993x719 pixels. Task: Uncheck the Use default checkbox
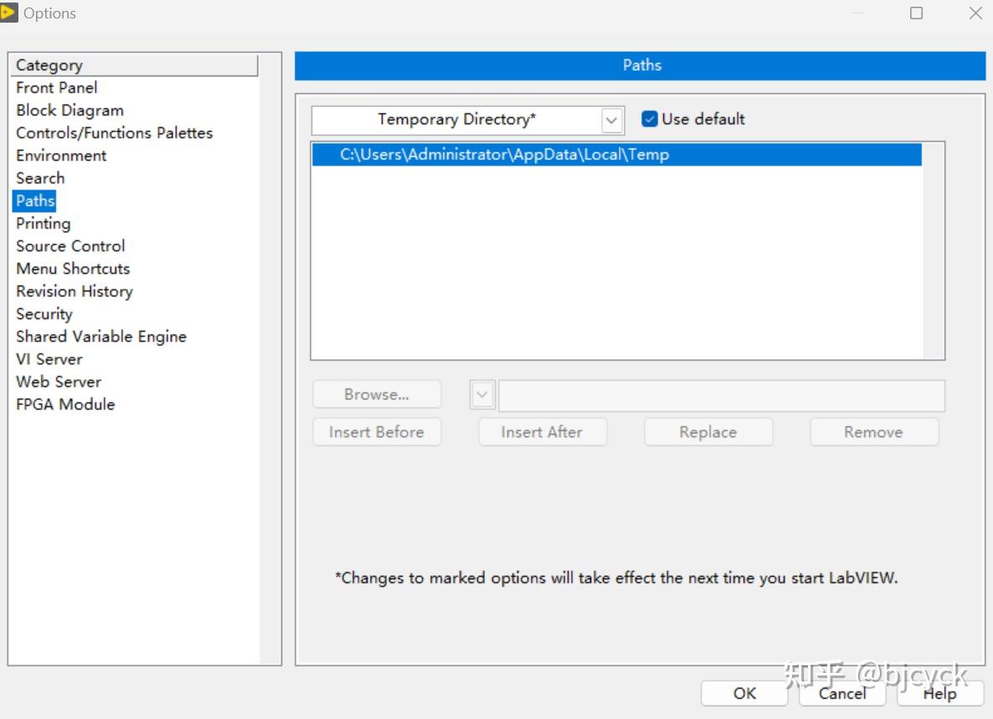(x=650, y=119)
